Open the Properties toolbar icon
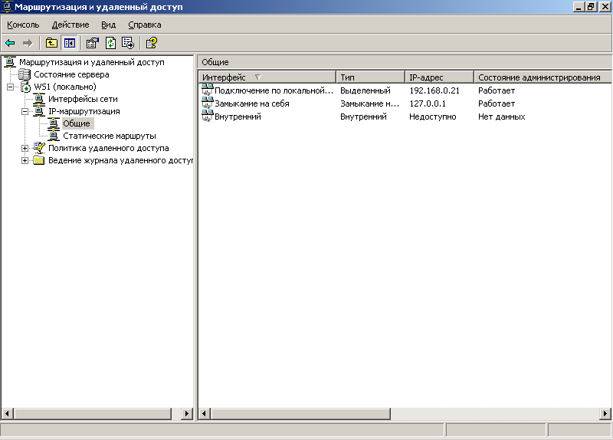Image resolution: width=613 pixels, height=440 pixels. (x=92, y=43)
